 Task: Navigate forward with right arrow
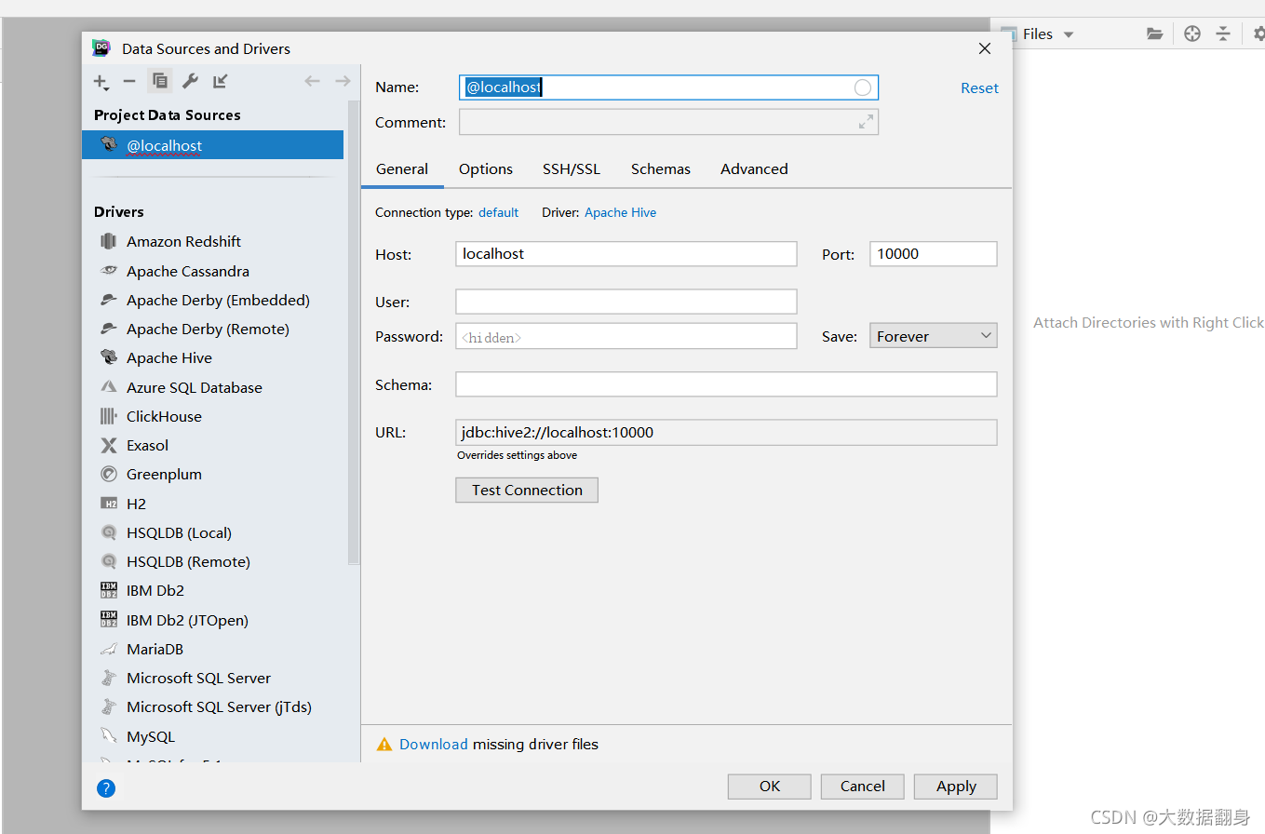click(343, 81)
